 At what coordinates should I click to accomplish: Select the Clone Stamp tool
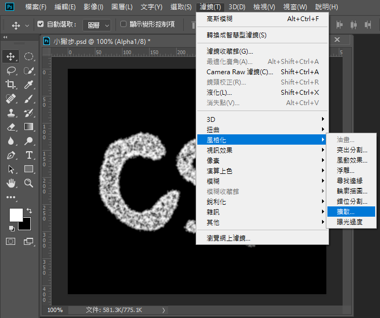point(11,113)
